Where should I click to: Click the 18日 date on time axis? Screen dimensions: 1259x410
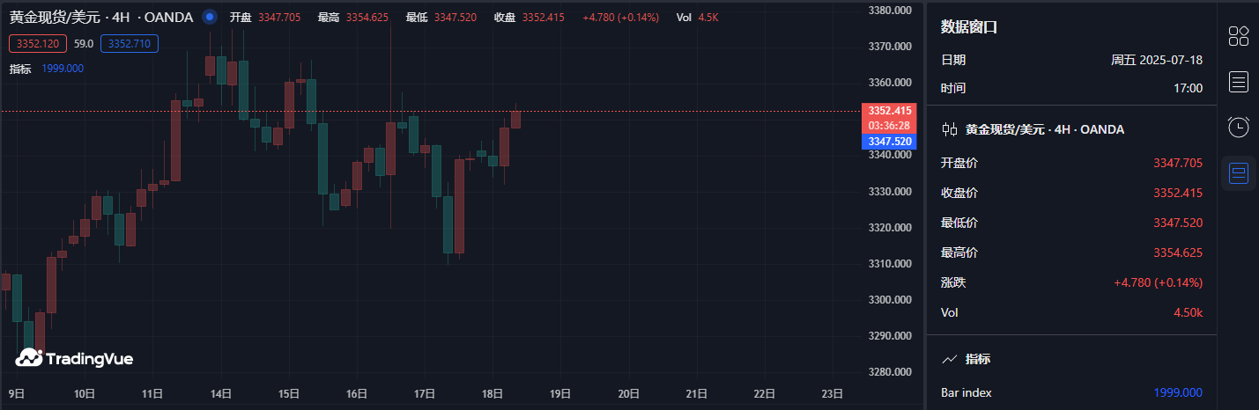coord(492,393)
